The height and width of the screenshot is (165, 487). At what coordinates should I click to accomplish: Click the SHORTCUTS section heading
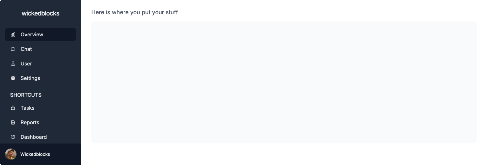tap(26, 95)
